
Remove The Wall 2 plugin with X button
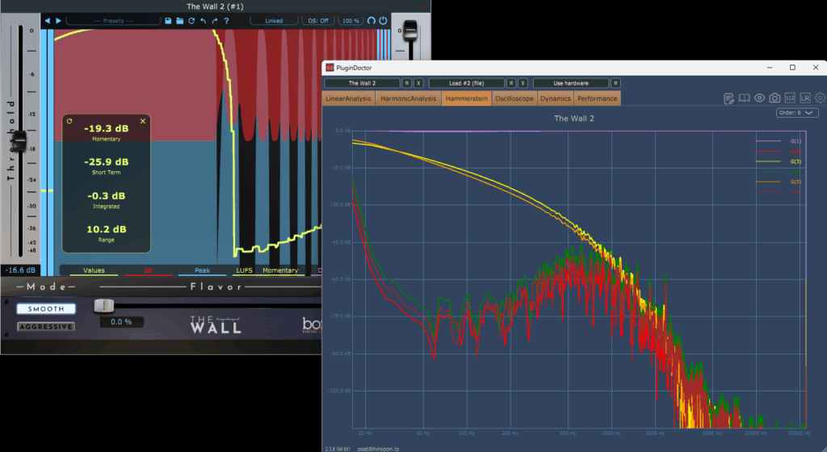pos(418,83)
